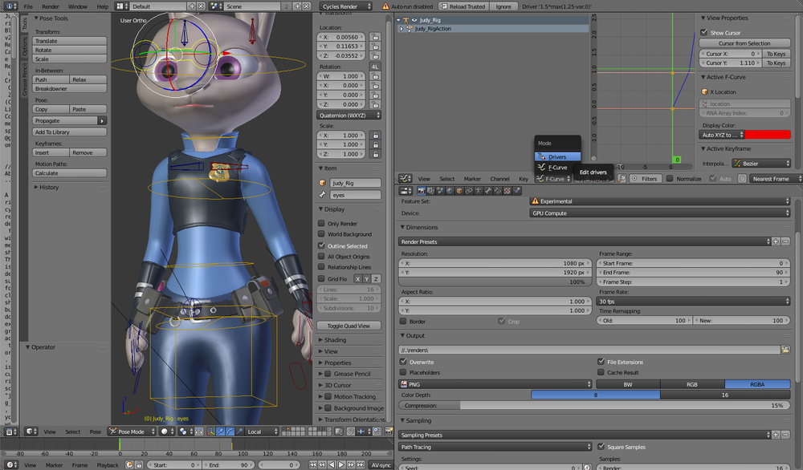Open the checkered Texture properties tab

click(507, 191)
